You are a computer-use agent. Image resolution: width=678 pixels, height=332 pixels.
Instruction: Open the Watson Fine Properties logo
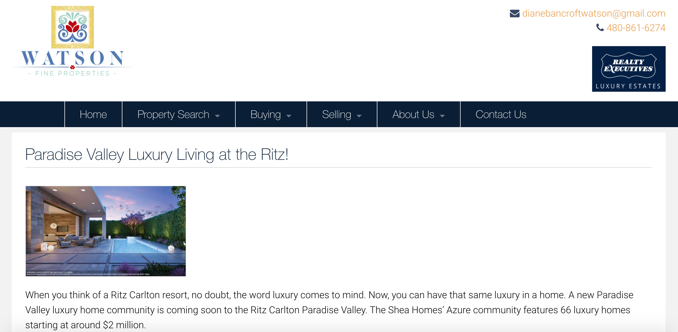pyautogui.click(x=72, y=42)
